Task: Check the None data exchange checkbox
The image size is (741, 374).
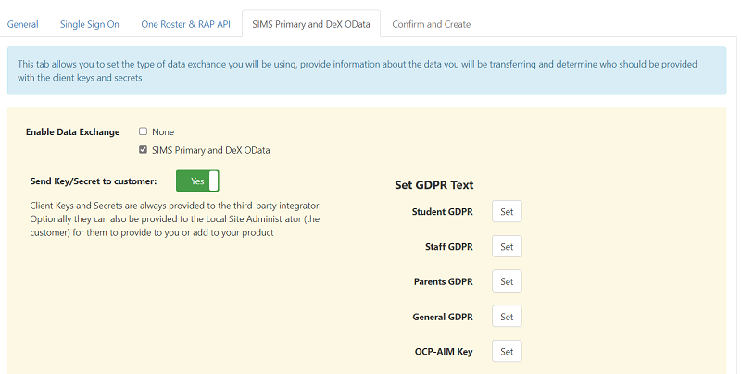Action: (144, 131)
